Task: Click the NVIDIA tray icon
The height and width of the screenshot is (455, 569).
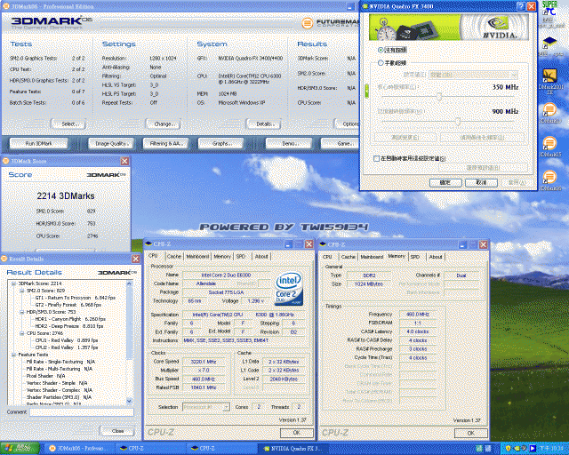Action: pyautogui.click(x=517, y=449)
